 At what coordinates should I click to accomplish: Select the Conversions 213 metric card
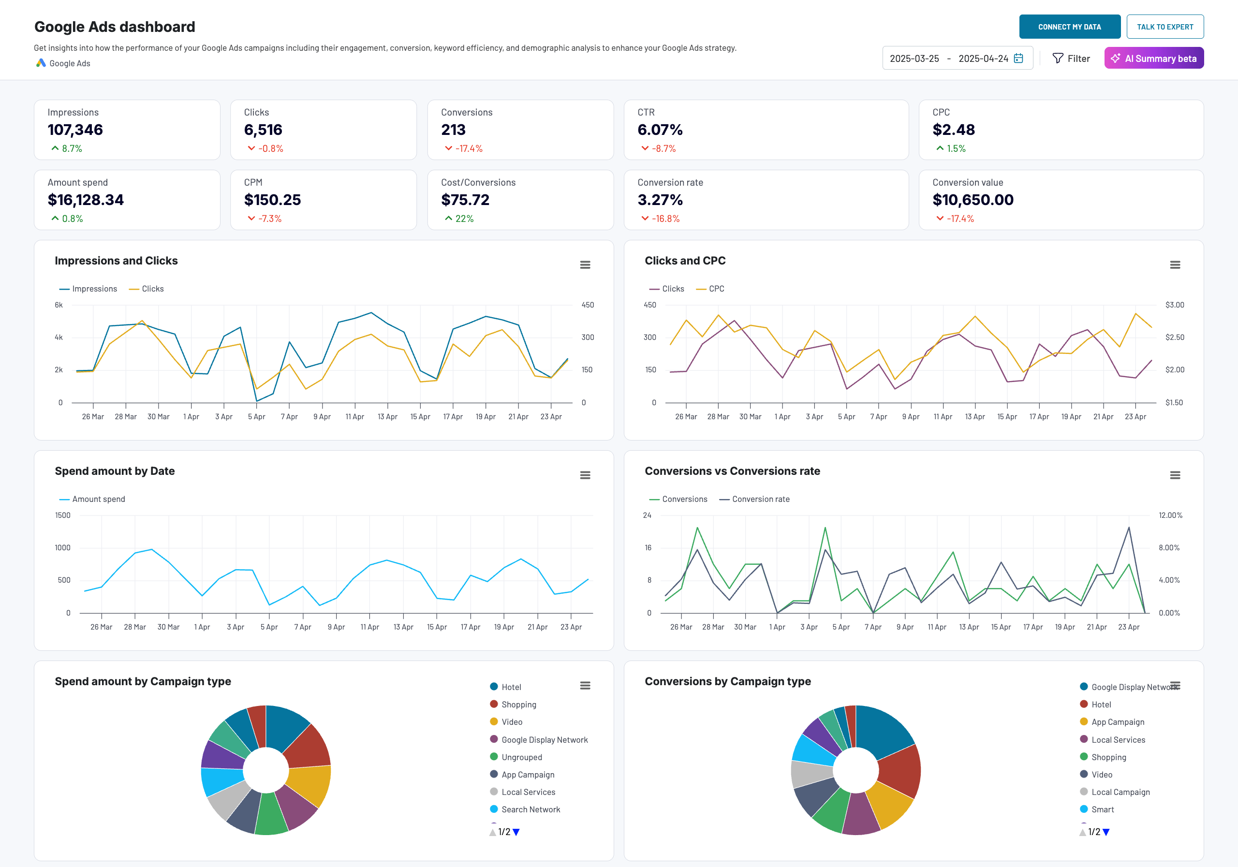[x=520, y=130]
